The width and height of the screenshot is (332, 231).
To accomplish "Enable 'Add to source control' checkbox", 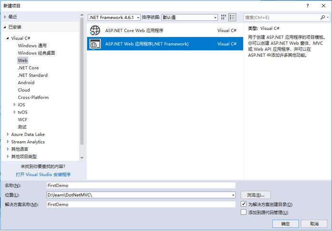I will click(244, 212).
